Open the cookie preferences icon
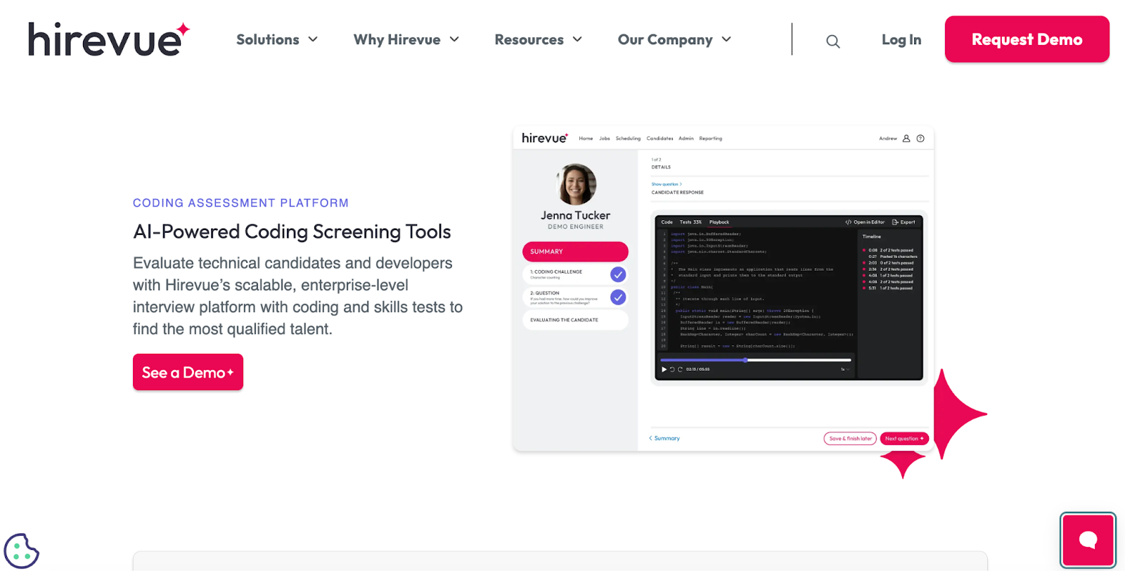This screenshot has width=1125, height=571. pos(21,551)
